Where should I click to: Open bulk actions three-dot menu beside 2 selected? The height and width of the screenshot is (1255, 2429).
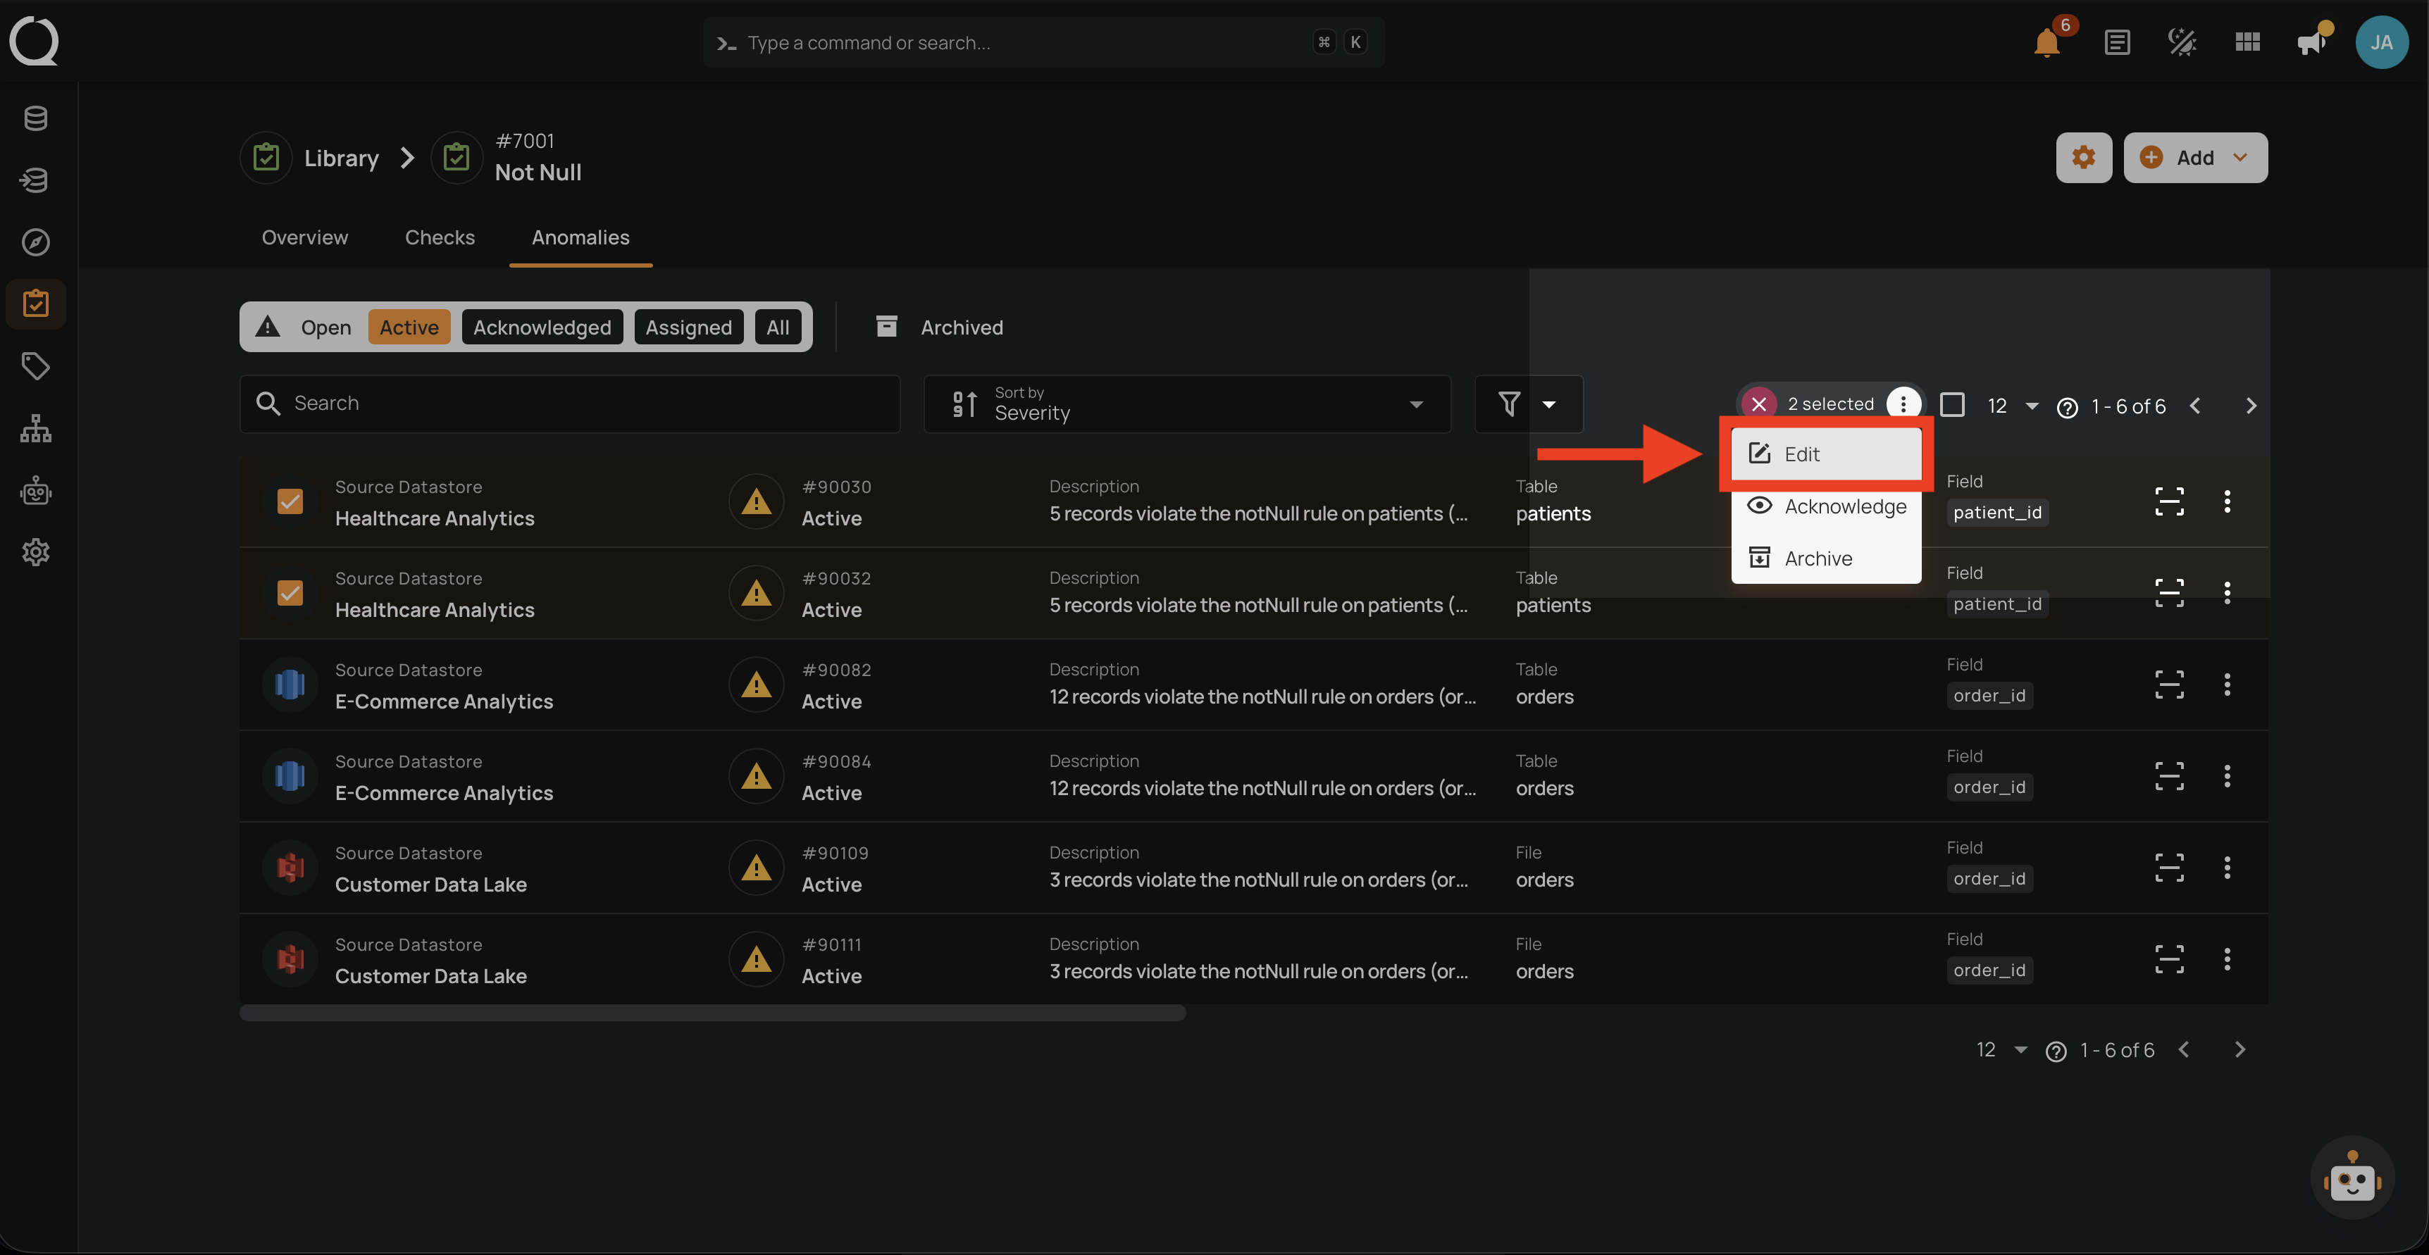tap(1903, 404)
